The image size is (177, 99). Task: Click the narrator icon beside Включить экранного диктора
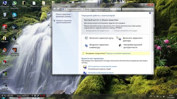tap(119, 39)
